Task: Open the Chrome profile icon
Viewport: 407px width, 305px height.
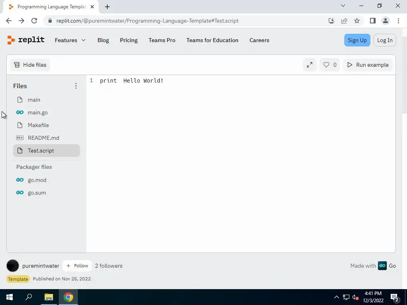Action: pyautogui.click(x=386, y=21)
